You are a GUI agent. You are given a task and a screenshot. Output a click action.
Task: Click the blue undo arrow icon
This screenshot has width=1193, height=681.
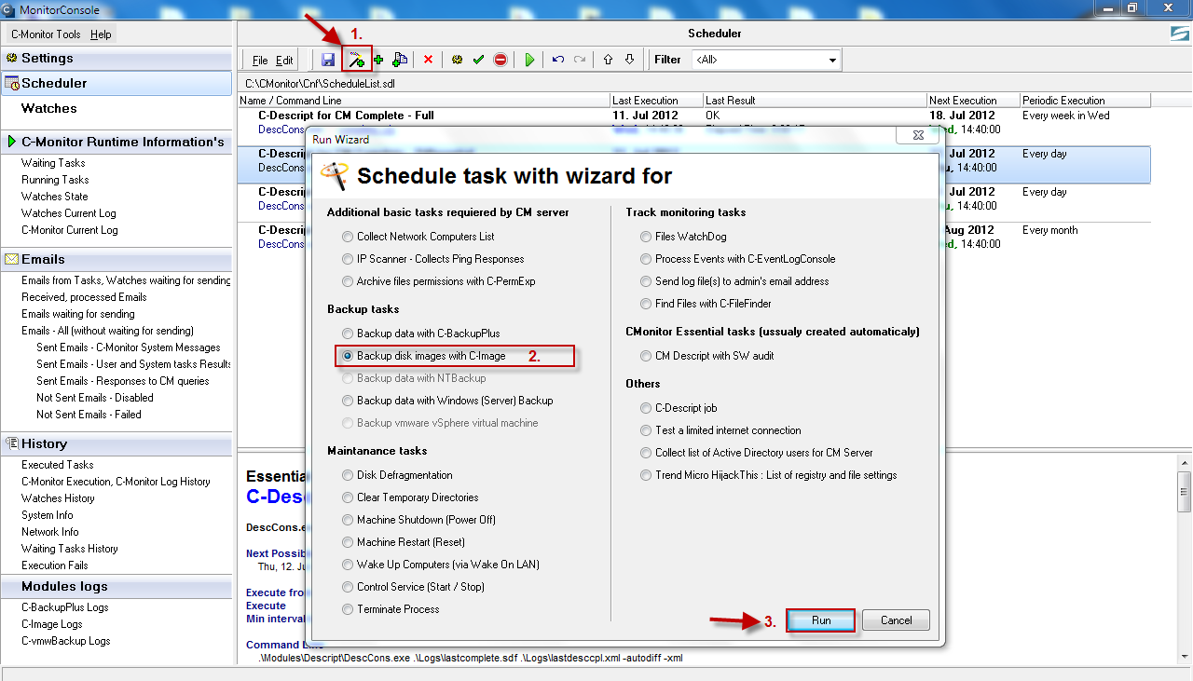(558, 60)
